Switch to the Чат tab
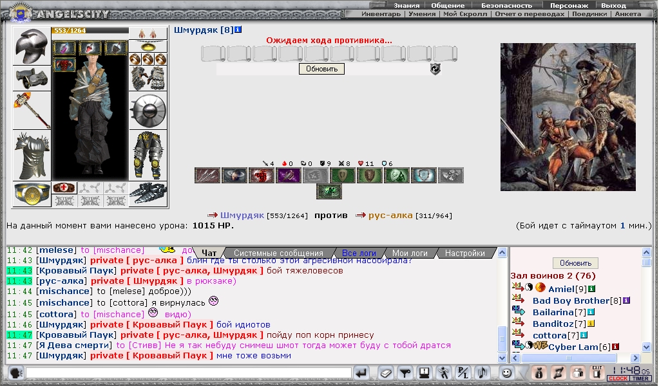This screenshot has height=386, width=659. point(209,253)
